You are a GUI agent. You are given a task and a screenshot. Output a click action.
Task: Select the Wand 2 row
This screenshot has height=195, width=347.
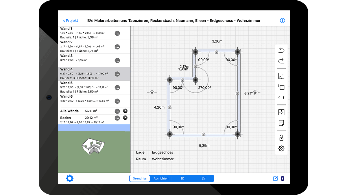click(94, 47)
